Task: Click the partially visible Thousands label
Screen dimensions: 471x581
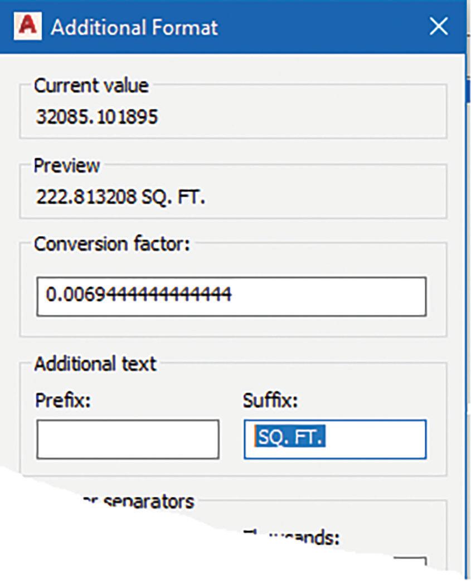Action: point(301,538)
